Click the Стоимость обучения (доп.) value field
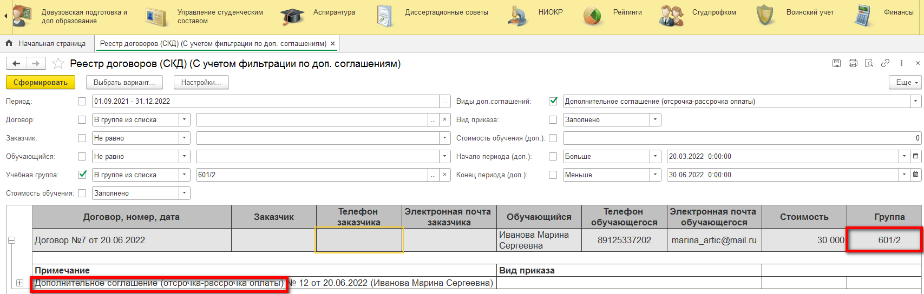 [742, 138]
